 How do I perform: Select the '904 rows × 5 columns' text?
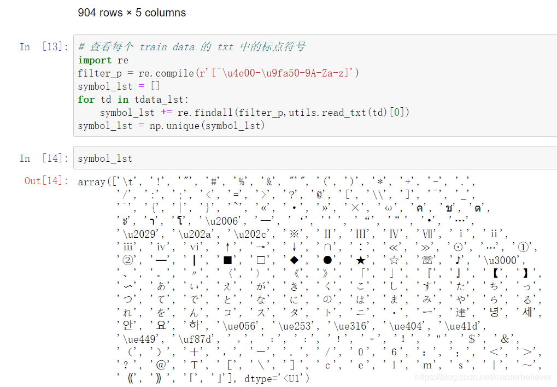tap(132, 13)
